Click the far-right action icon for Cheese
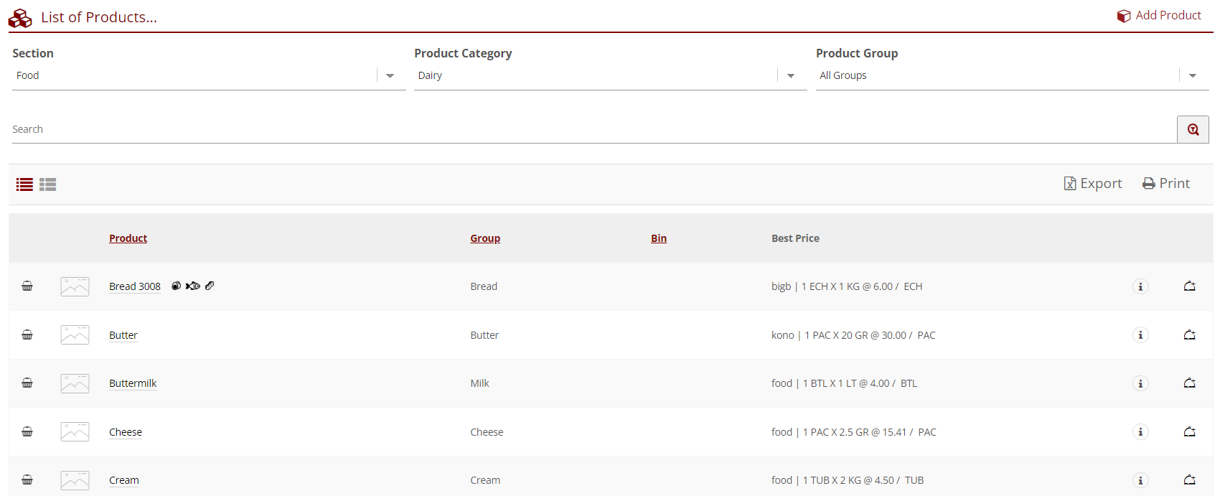This screenshot has width=1220, height=496. (x=1189, y=432)
